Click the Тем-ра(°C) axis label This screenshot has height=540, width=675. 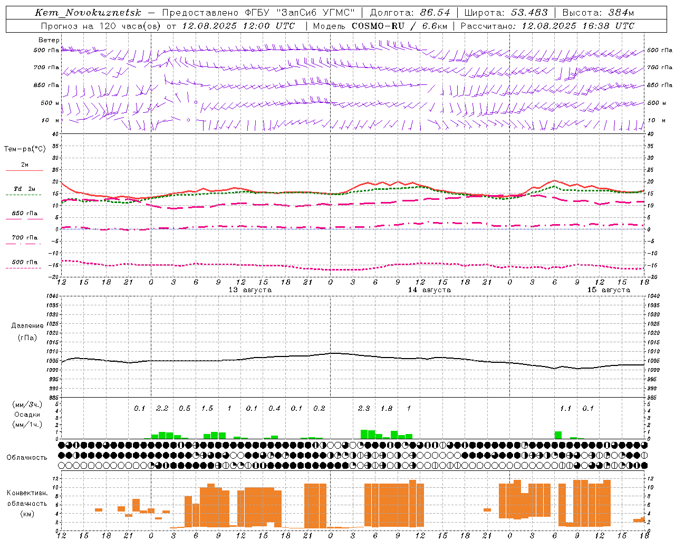25,149
